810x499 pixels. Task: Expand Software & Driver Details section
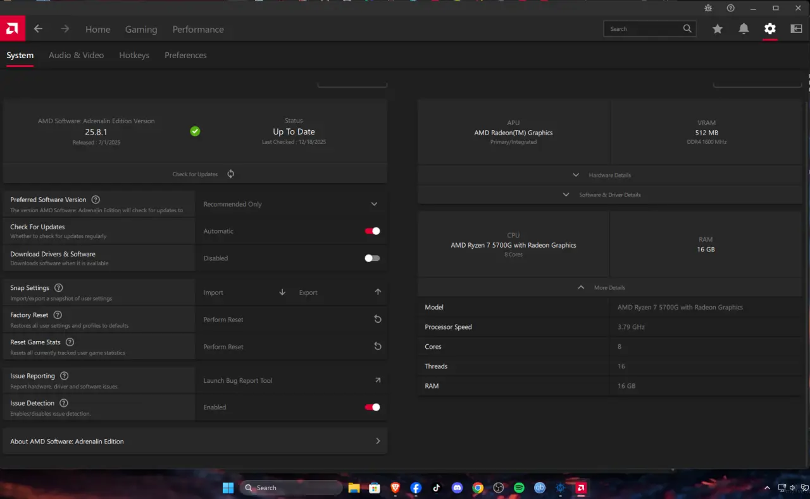[609, 195]
